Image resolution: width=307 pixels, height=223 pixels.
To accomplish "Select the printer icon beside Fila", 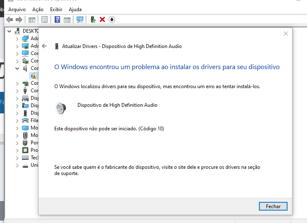I will [25, 120].
